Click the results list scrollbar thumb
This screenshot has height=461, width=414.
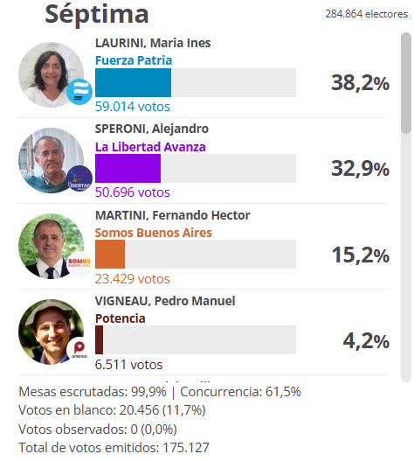(406, 83)
